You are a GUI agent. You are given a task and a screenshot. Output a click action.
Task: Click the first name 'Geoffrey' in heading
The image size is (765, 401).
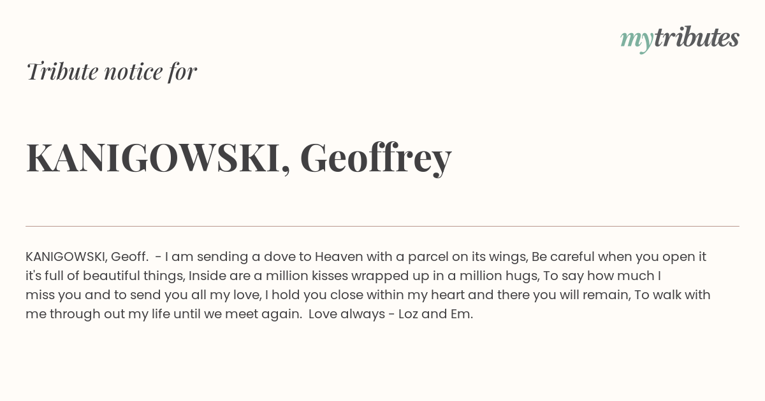(375, 158)
